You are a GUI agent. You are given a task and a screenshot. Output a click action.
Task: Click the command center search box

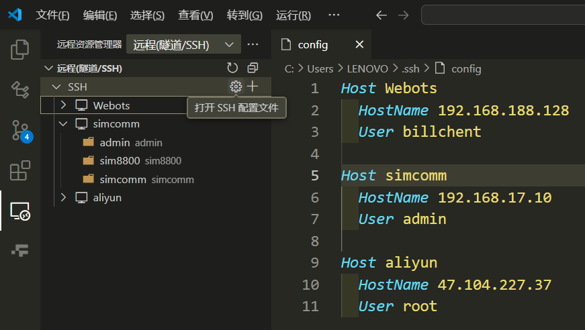click(503, 15)
